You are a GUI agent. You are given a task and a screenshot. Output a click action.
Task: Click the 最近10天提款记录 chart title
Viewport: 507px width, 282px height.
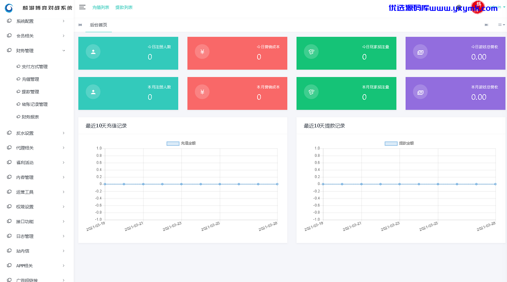tap(324, 126)
